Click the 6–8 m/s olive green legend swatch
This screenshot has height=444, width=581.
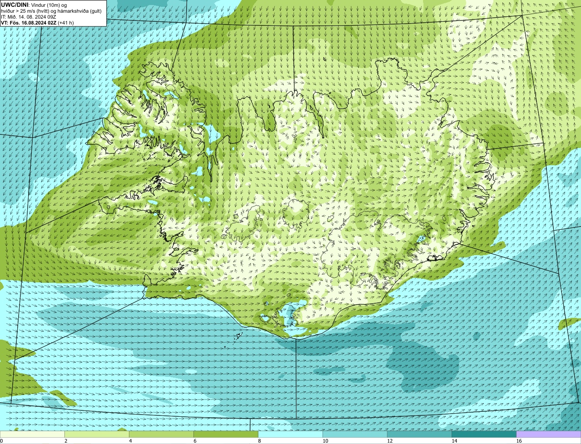tap(226, 434)
